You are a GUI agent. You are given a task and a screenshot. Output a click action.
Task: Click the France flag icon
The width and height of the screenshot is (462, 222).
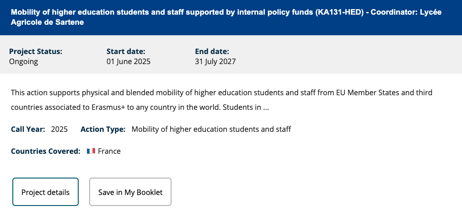click(x=91, y=151)
